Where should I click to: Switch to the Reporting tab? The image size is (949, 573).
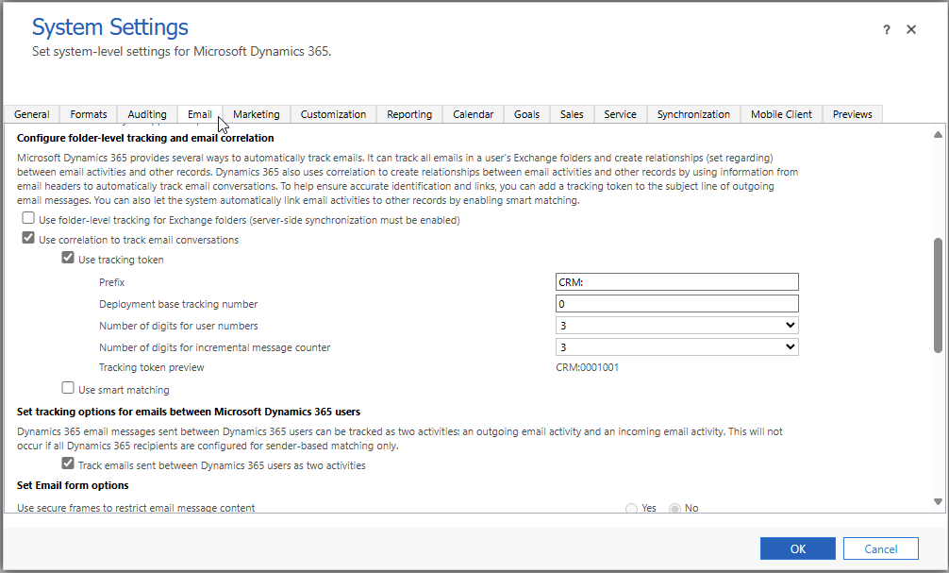pos(409,114)
